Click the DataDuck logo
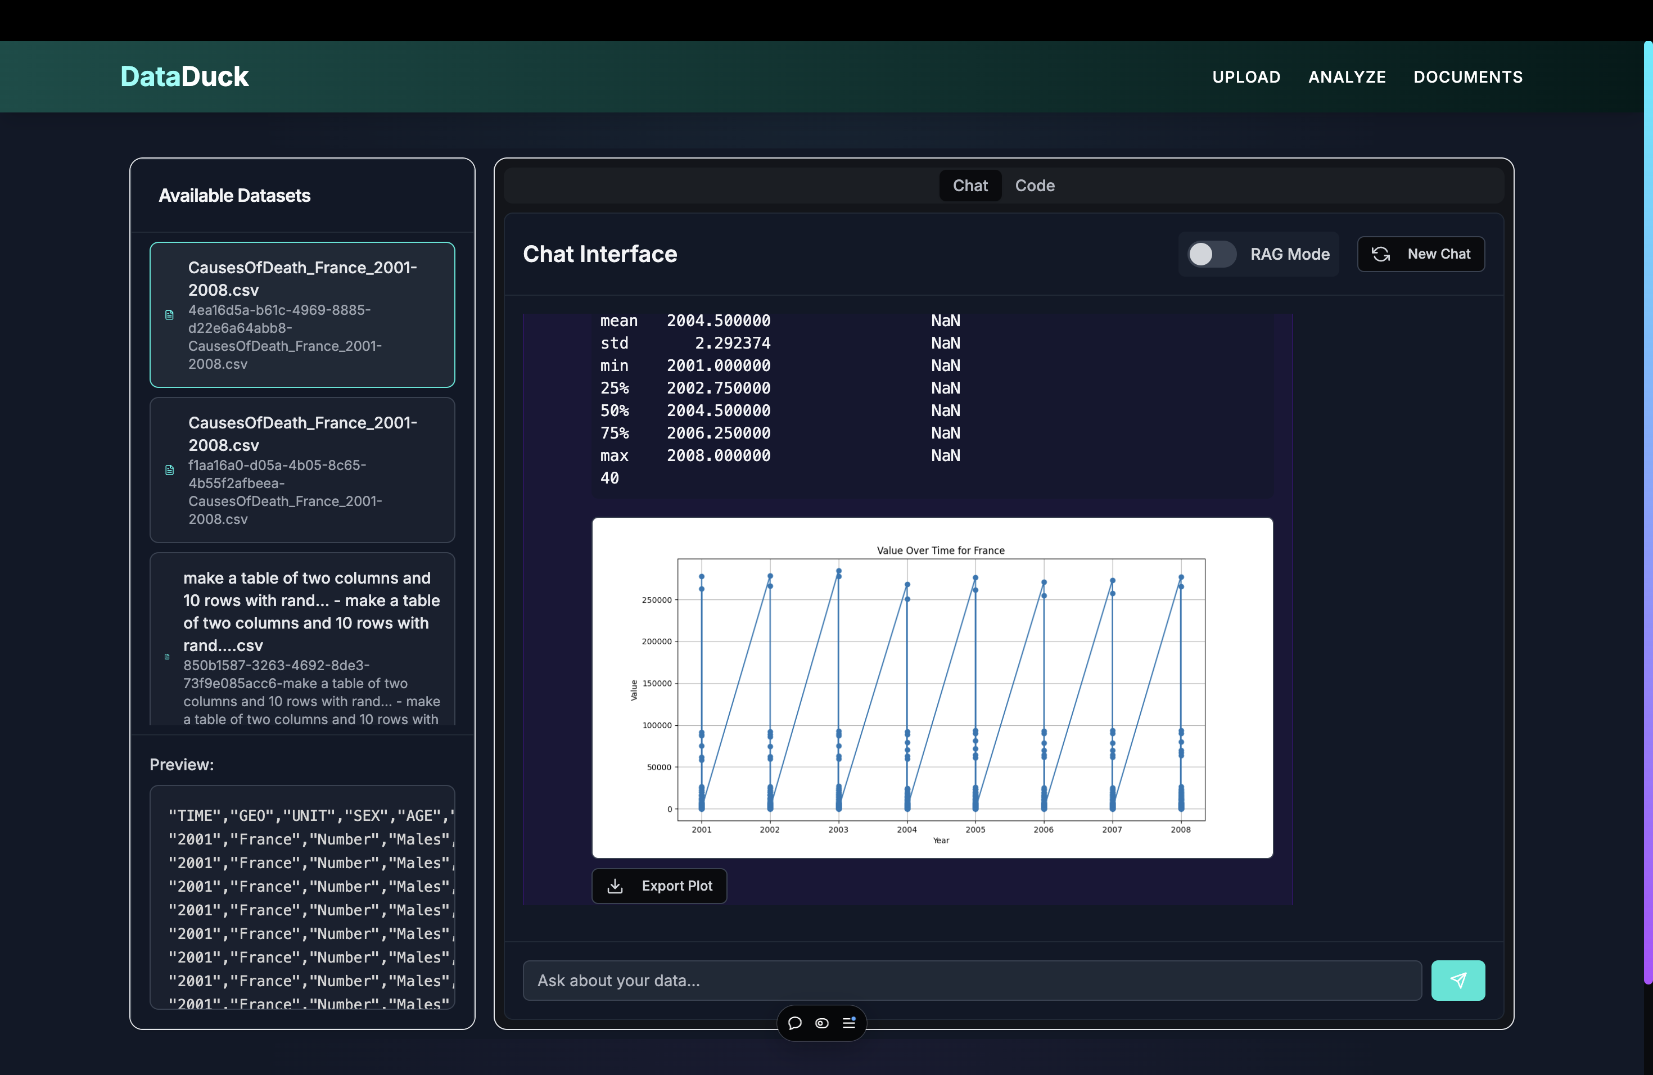The width and height of the screenshot is (1653, 1075). point(184,76)
